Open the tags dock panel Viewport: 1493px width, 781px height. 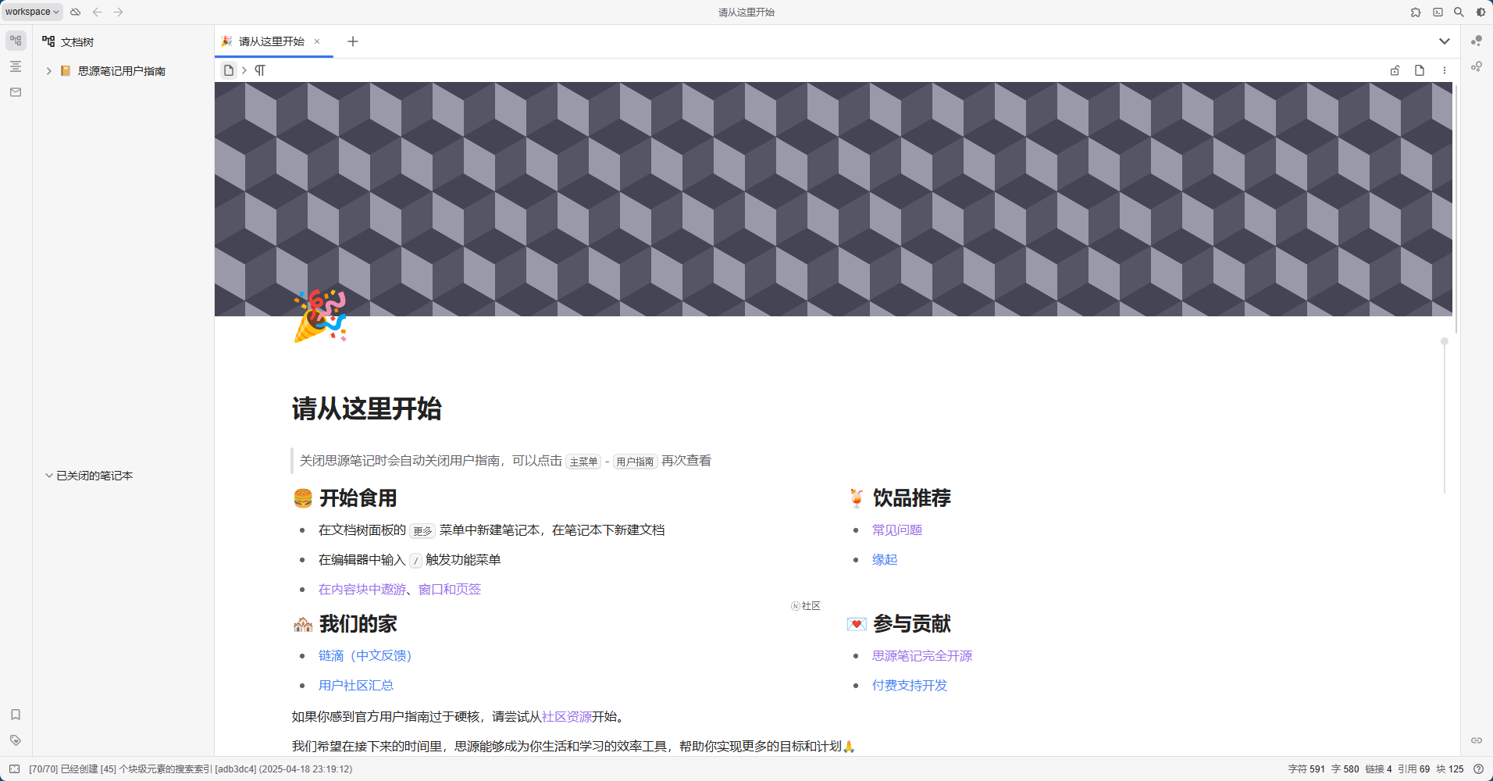[16, 740]
